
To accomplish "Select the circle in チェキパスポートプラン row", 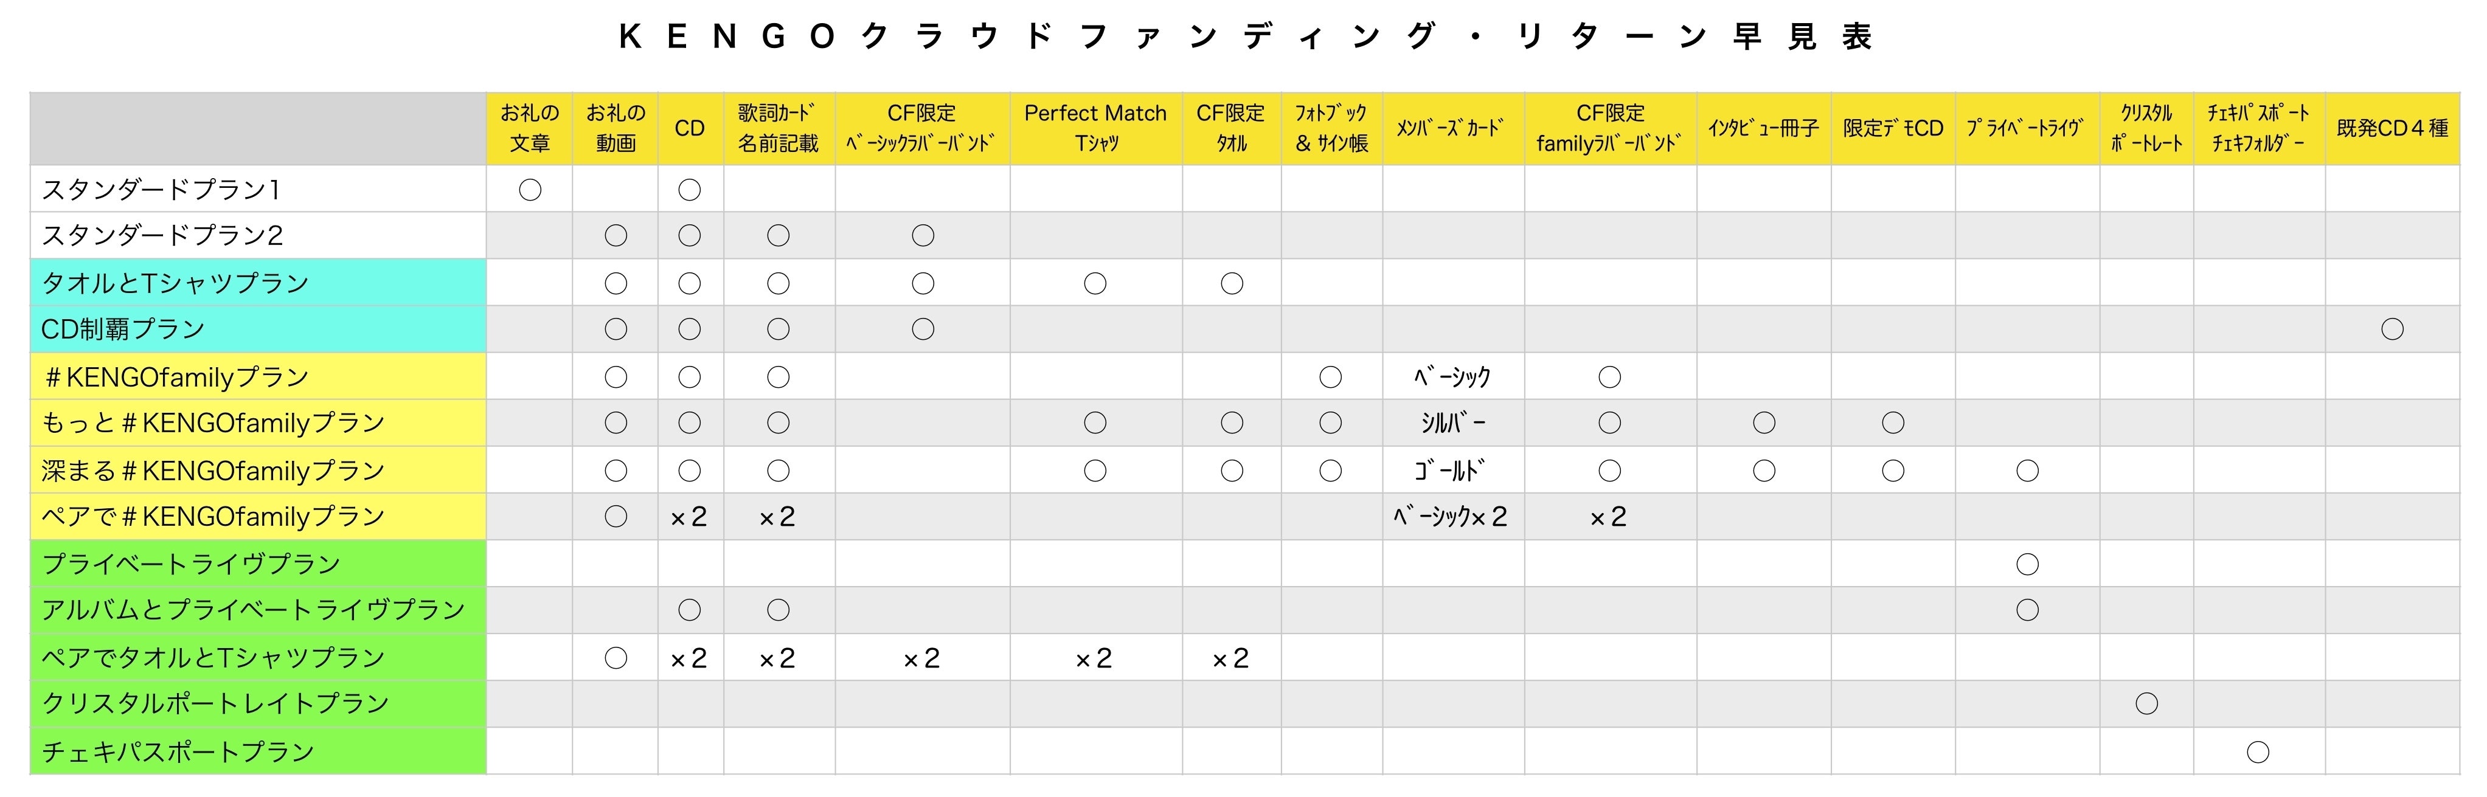I will point(2258,751).
